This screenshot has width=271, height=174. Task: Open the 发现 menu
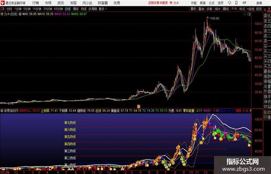[73, 3]
